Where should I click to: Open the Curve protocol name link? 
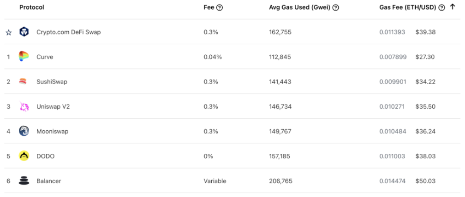(45, 57)
